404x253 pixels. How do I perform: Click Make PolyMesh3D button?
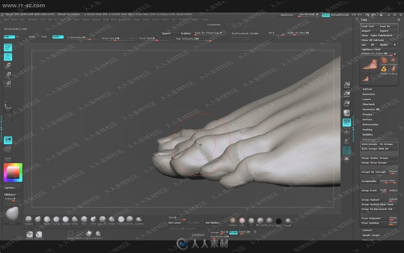pyautogui.click(x=384, y=35)
